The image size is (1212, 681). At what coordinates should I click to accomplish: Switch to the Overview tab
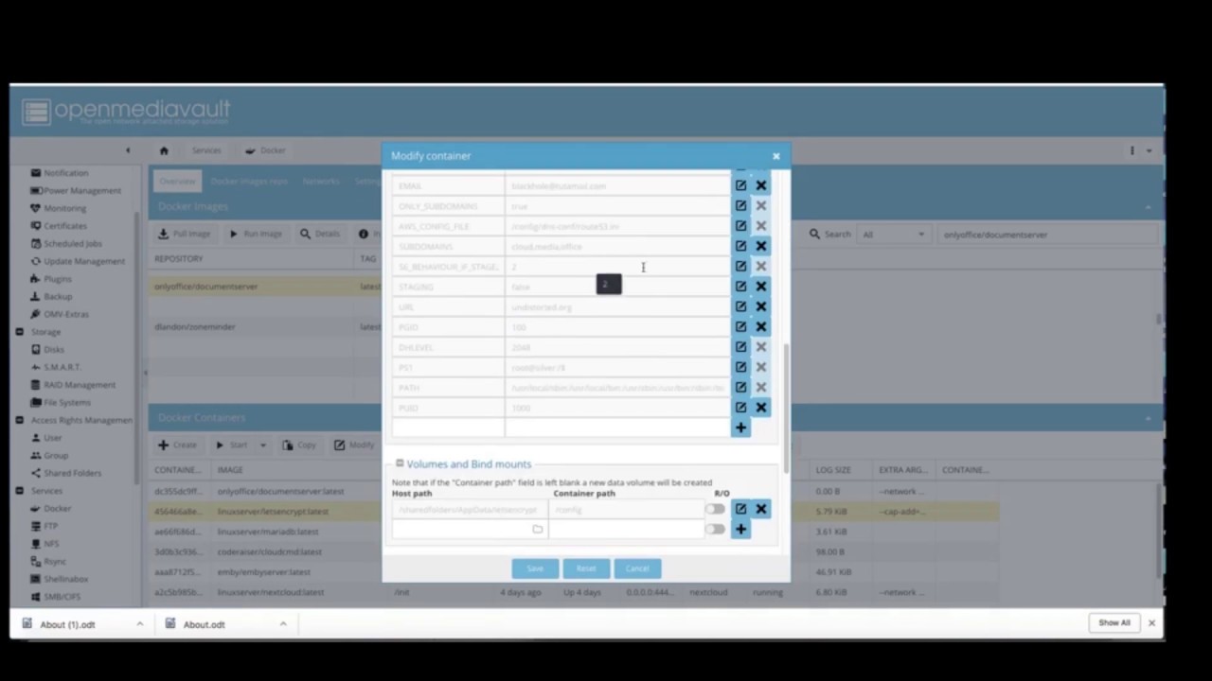pyautogui.click(x=176, y=182)
